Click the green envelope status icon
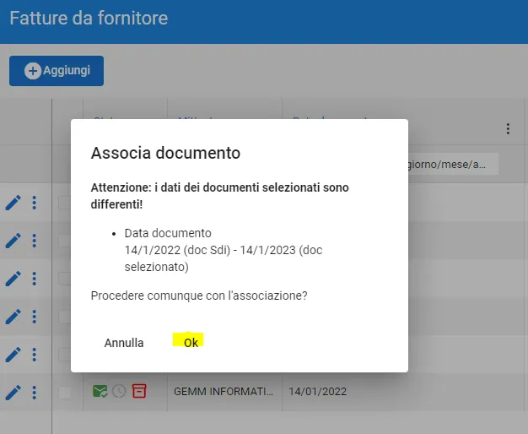Image resolution: width=528 pixels, height=434 pixels. coord(100,391)
